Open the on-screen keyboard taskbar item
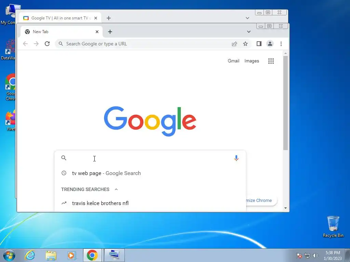 pos(114,255)
